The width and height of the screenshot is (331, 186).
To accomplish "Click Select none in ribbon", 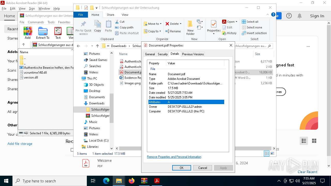I will [252, 27].
